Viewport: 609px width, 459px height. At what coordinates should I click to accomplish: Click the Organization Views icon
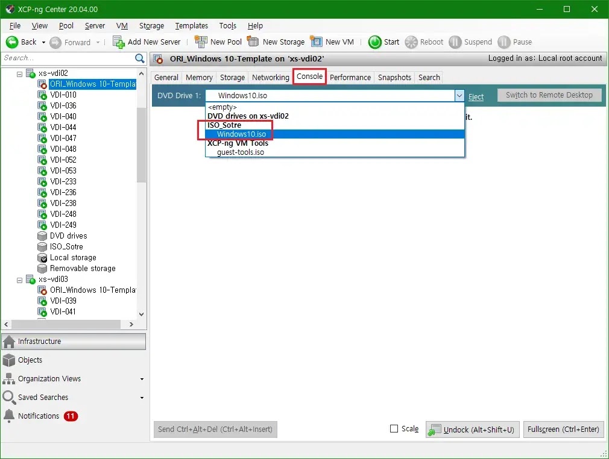(8, 379)
